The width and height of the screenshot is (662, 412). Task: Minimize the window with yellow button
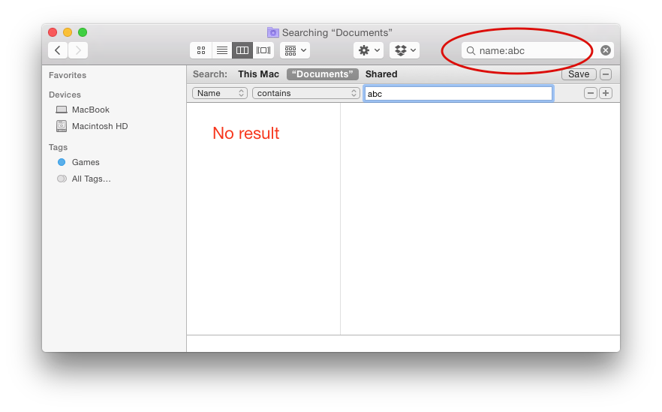pyautogui.click(x=68, y=32)
